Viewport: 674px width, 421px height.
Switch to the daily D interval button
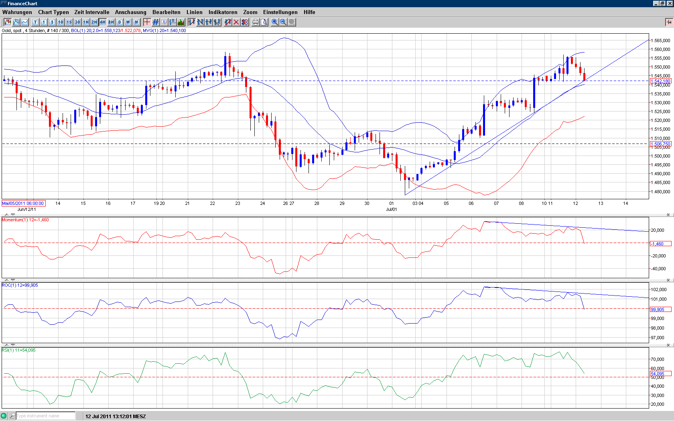(120, 22)
